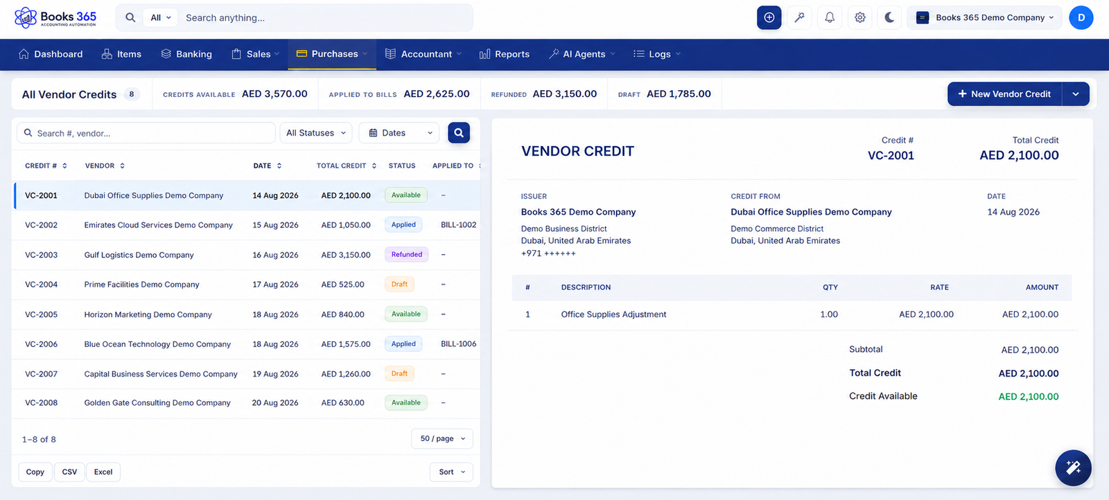Expand the Sales menu
Screen dimensions: 1109x500
click(255, 54)
